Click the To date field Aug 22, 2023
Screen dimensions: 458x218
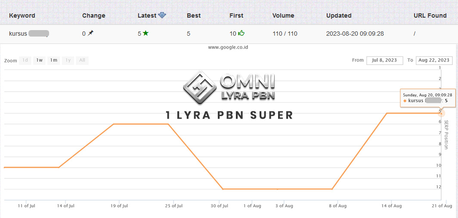434,60
